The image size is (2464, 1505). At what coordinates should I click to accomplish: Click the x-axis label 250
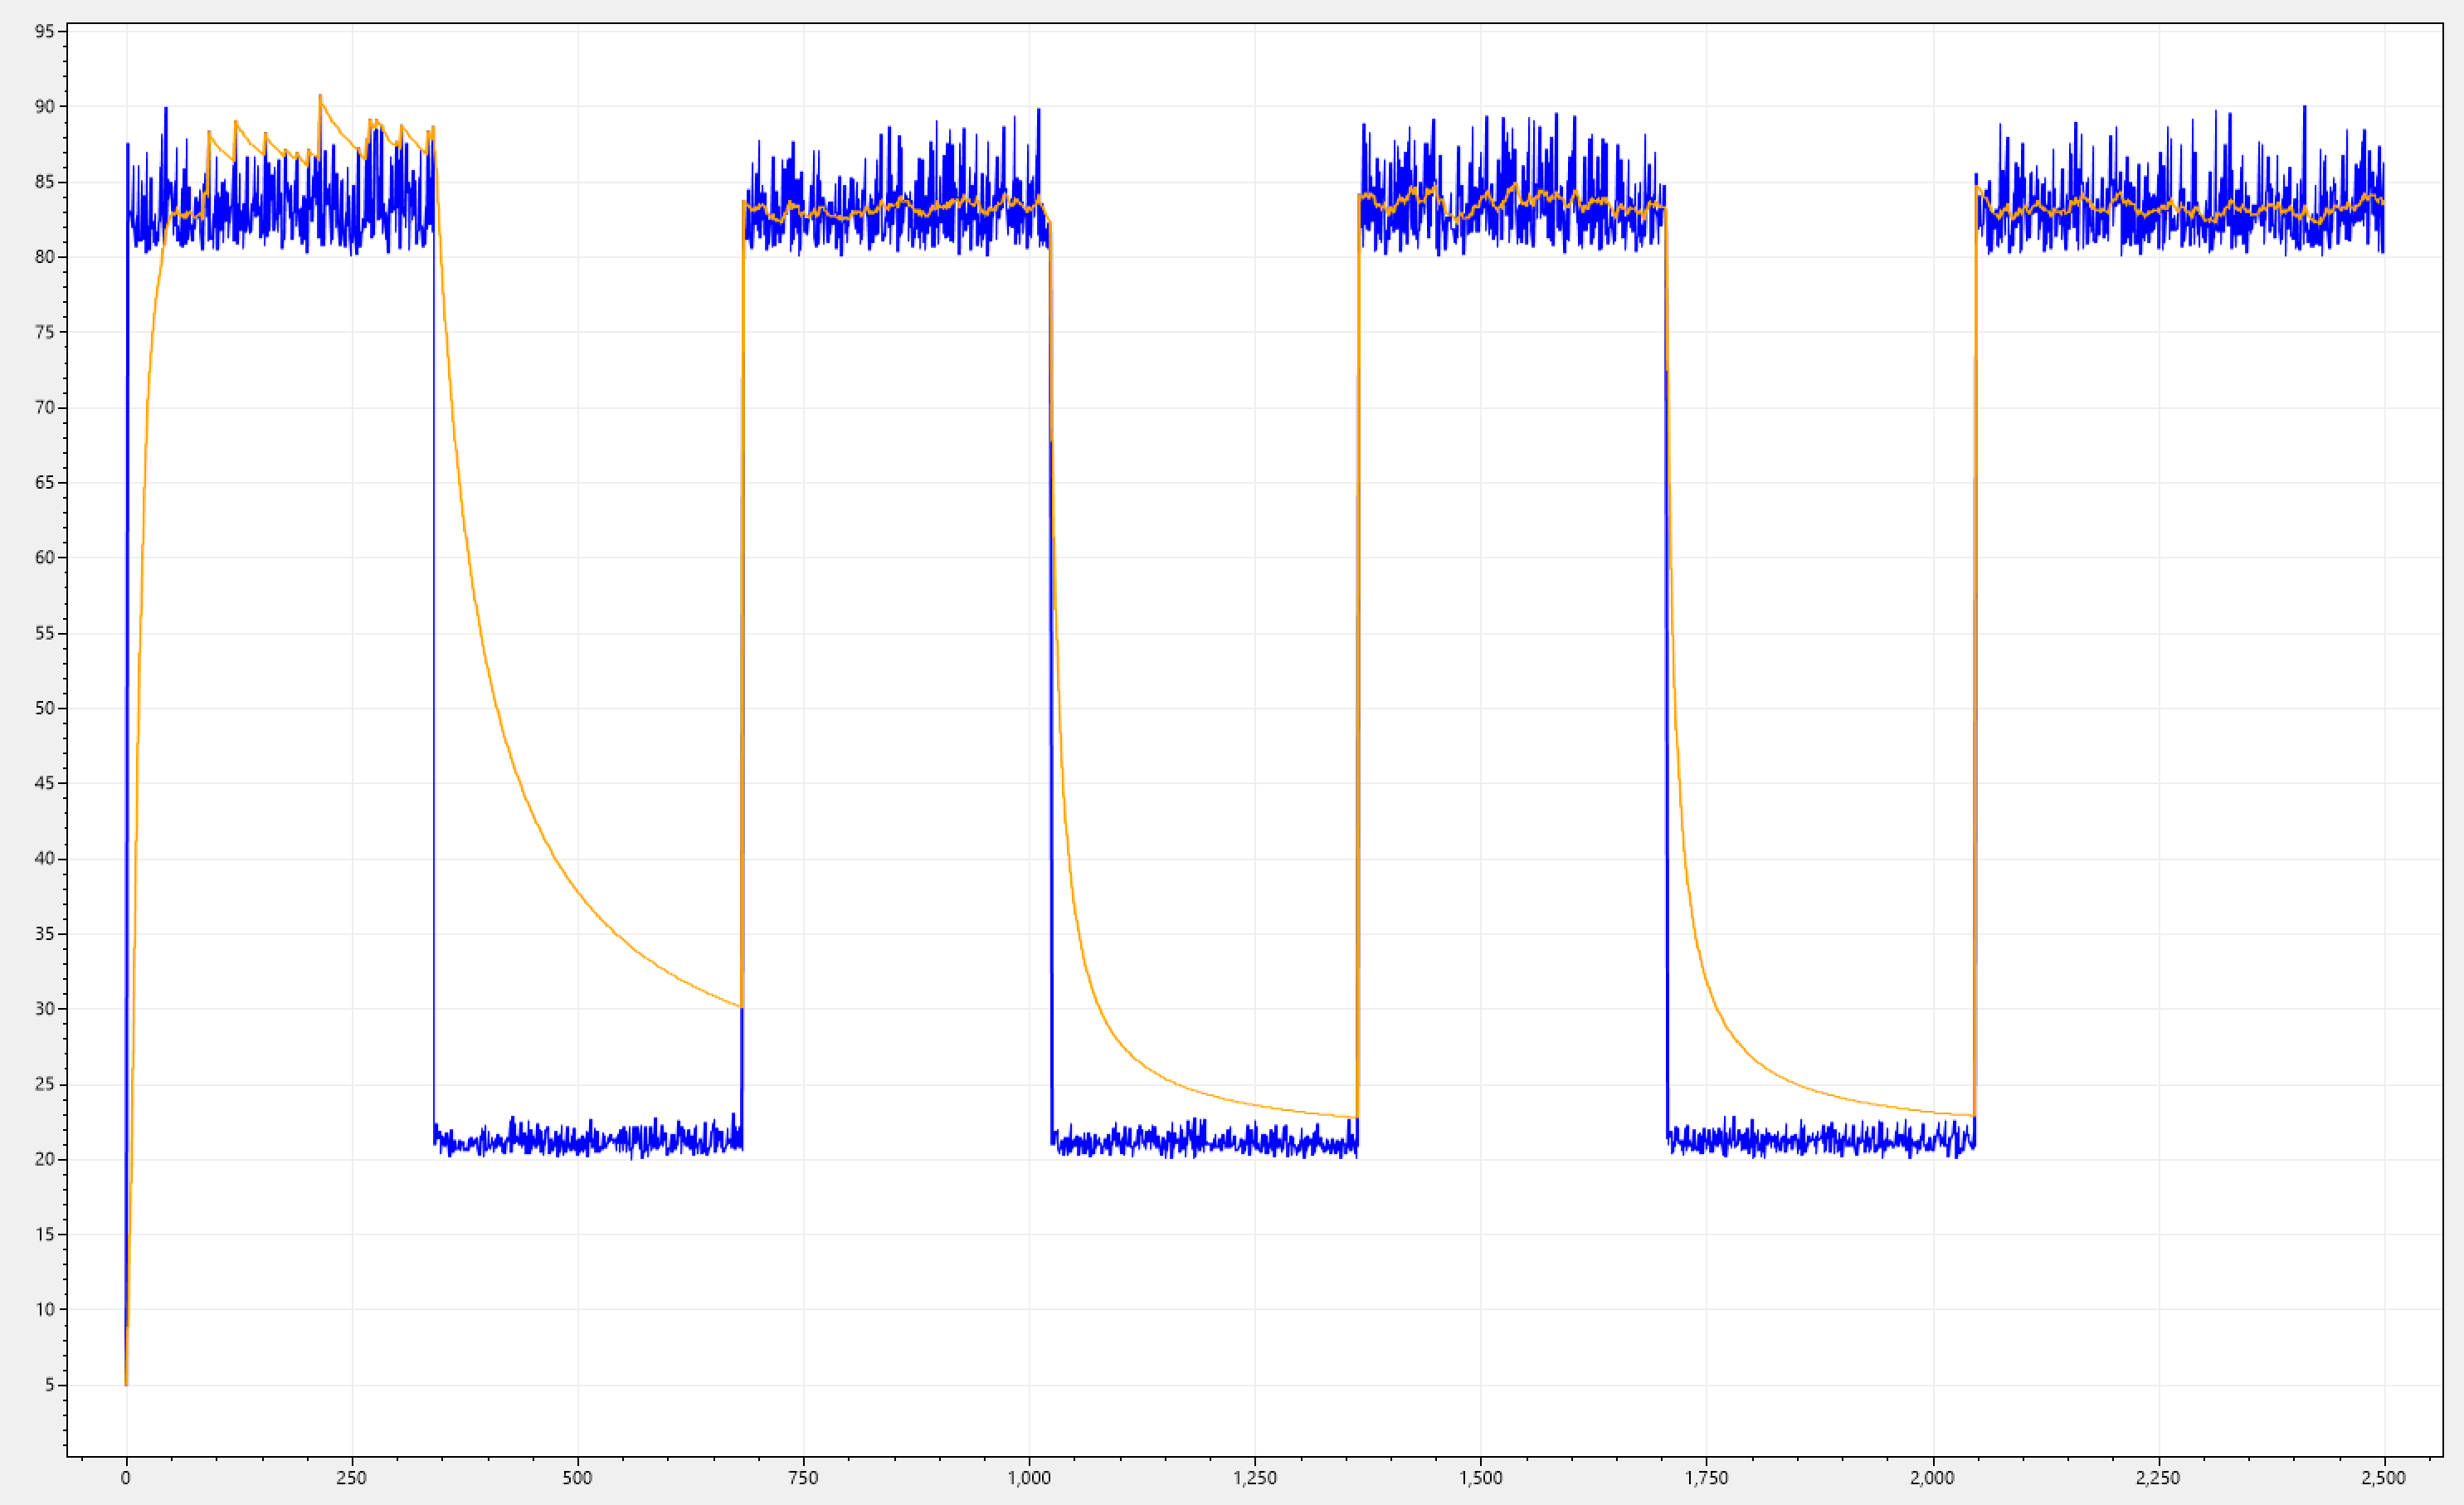(x=351, y=1478)
